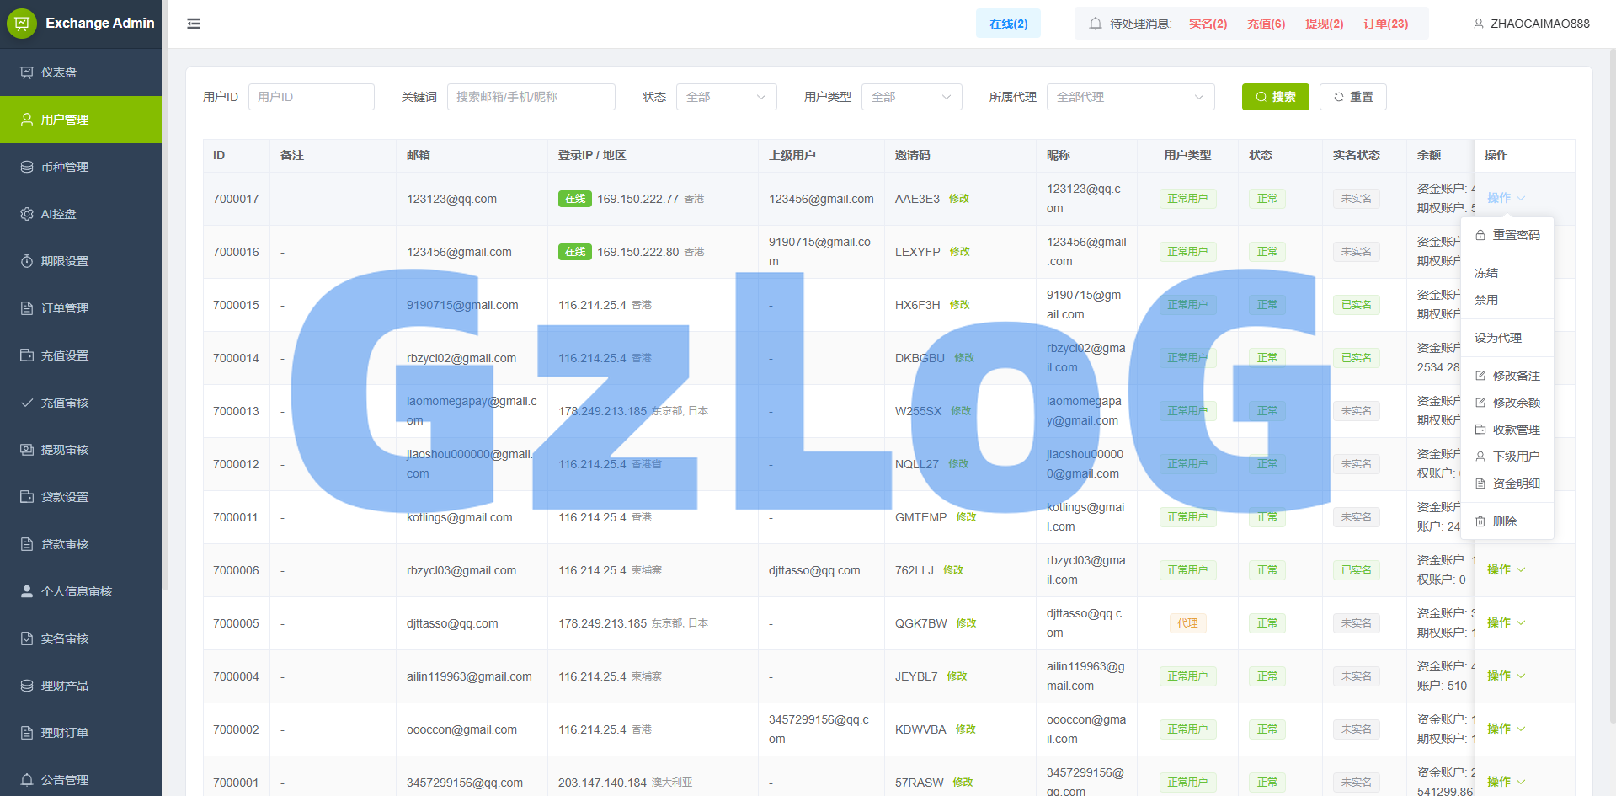Click the 币种管理 coins icon
The width and height of the screenshot is (1616, 796).
pyautogui.click(x=27, y=167)
